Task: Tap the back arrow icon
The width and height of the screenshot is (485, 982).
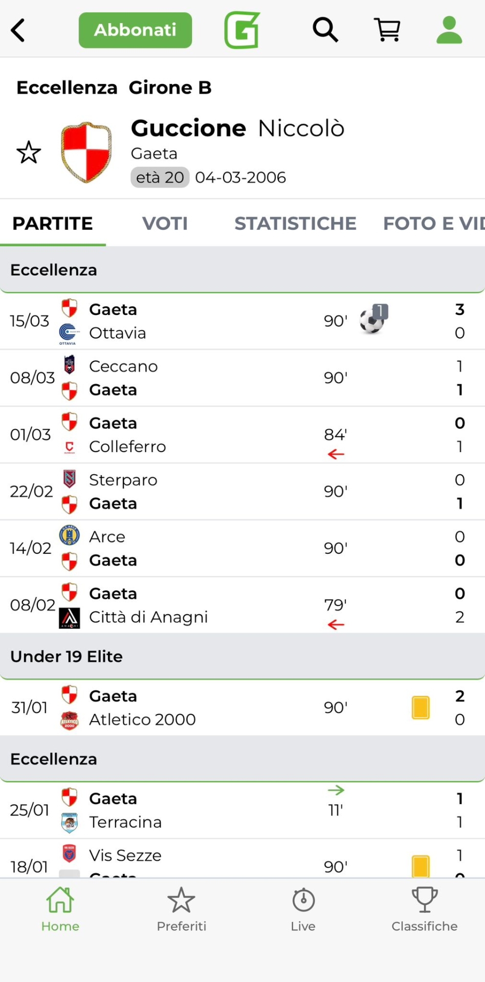Action: tap(18, 30)
